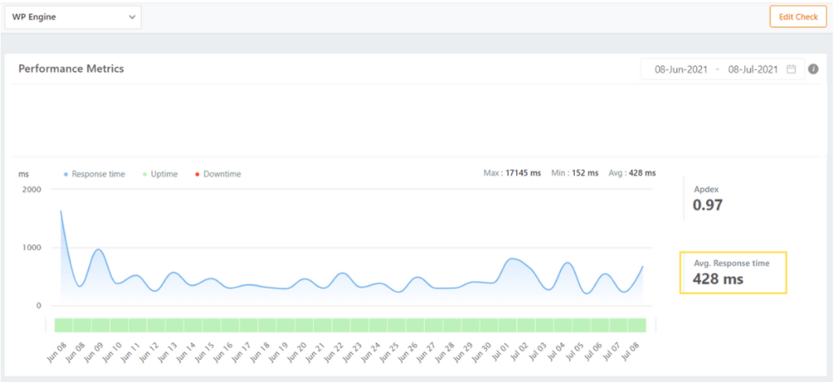
Task: Click the Avg. Response time card
Action: coord(733,272)
